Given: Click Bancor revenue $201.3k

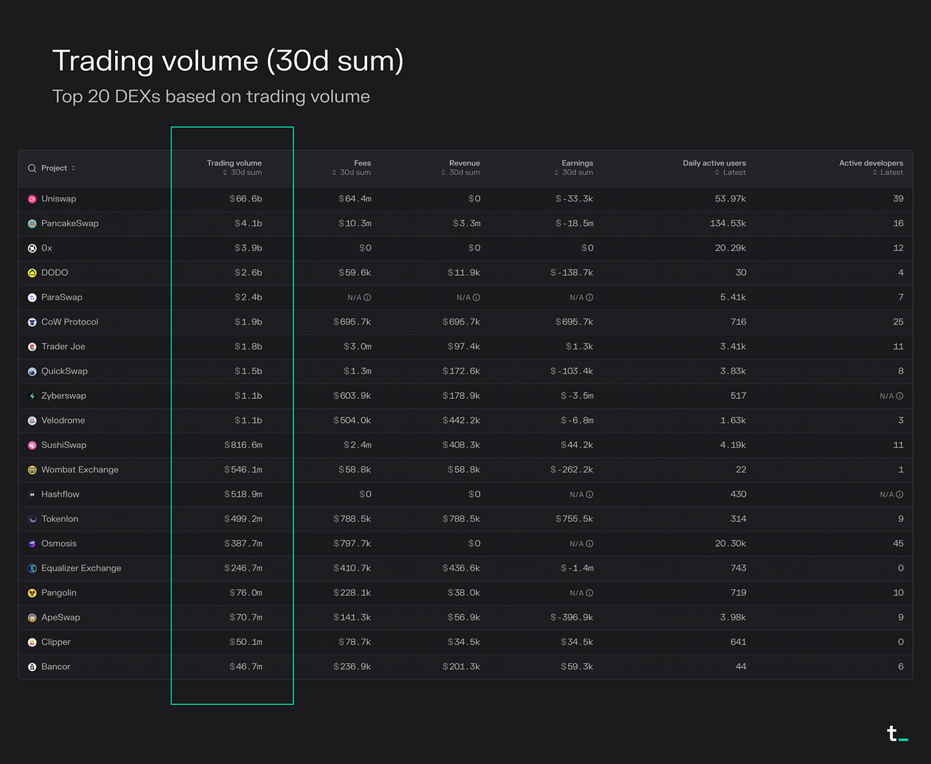Looking at the screenshot, I should (462, 666).
